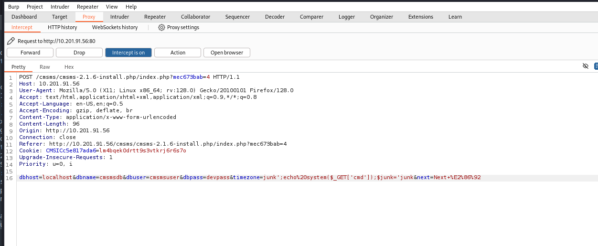The height and width of the screenshot is (246, 598).
Task: Click the Accept-Language header line
Action: [x=71, y=104]
